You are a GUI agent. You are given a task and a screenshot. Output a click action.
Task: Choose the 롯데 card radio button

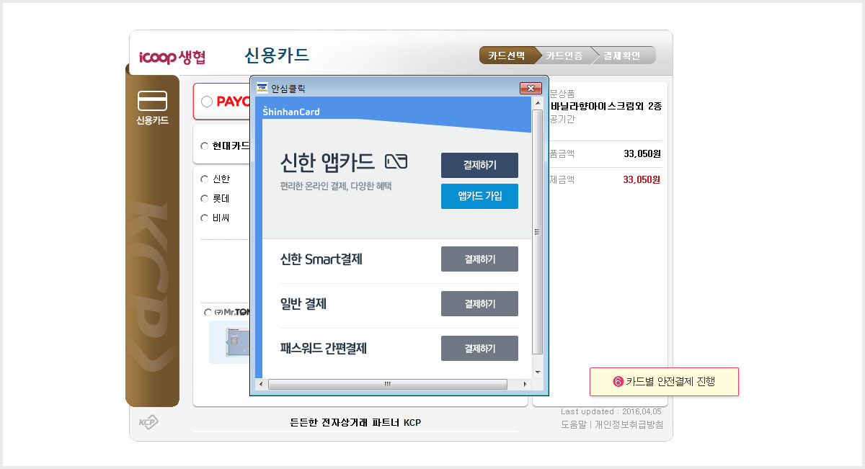(204, 198)
